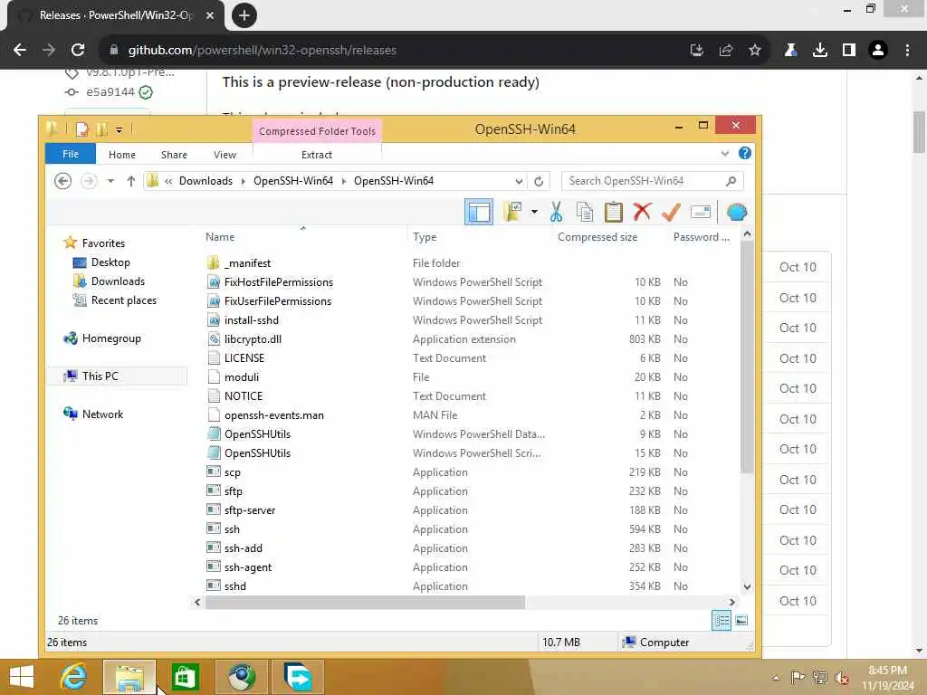The image size is (927, 695).
Task: Sort by the Type column header
Action: point(425,236)
